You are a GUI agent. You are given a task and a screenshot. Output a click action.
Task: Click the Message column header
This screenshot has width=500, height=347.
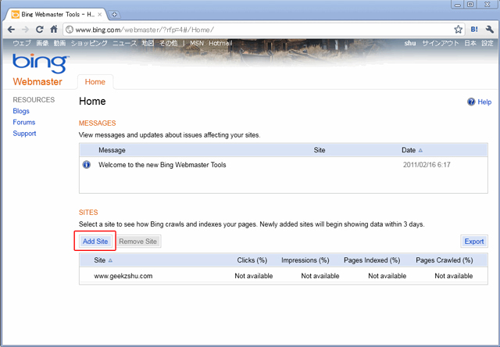(112, 150)
